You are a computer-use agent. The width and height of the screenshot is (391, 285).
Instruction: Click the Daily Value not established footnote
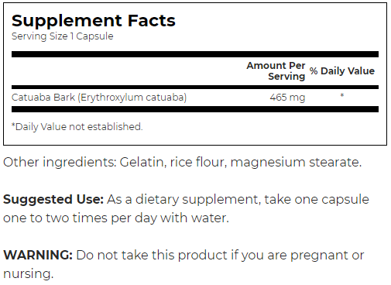click(x=77, y=127)
